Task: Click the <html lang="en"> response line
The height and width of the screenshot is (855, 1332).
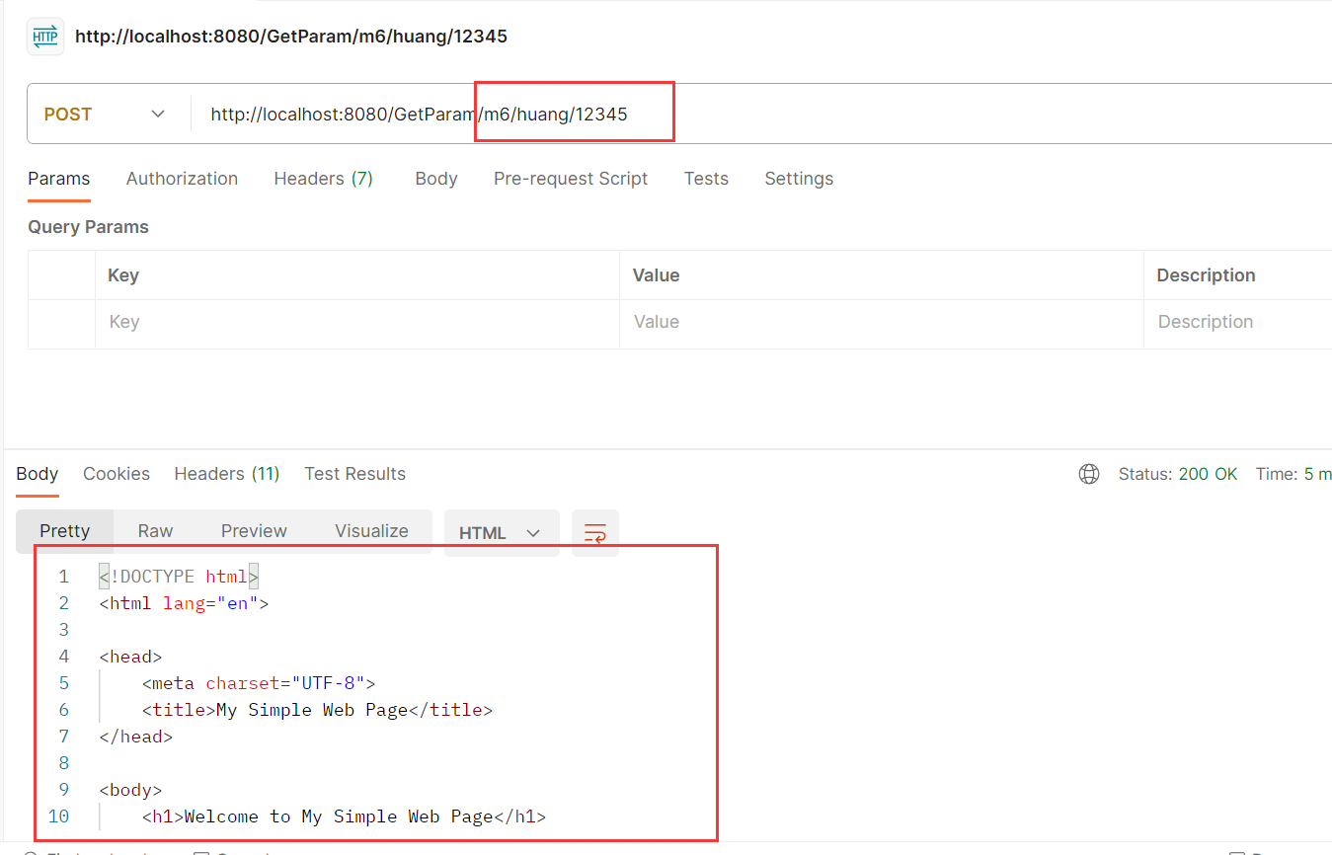Action: [x=184, y=603]
